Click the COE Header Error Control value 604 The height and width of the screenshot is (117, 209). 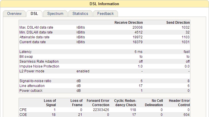click(x=186, y=115)
